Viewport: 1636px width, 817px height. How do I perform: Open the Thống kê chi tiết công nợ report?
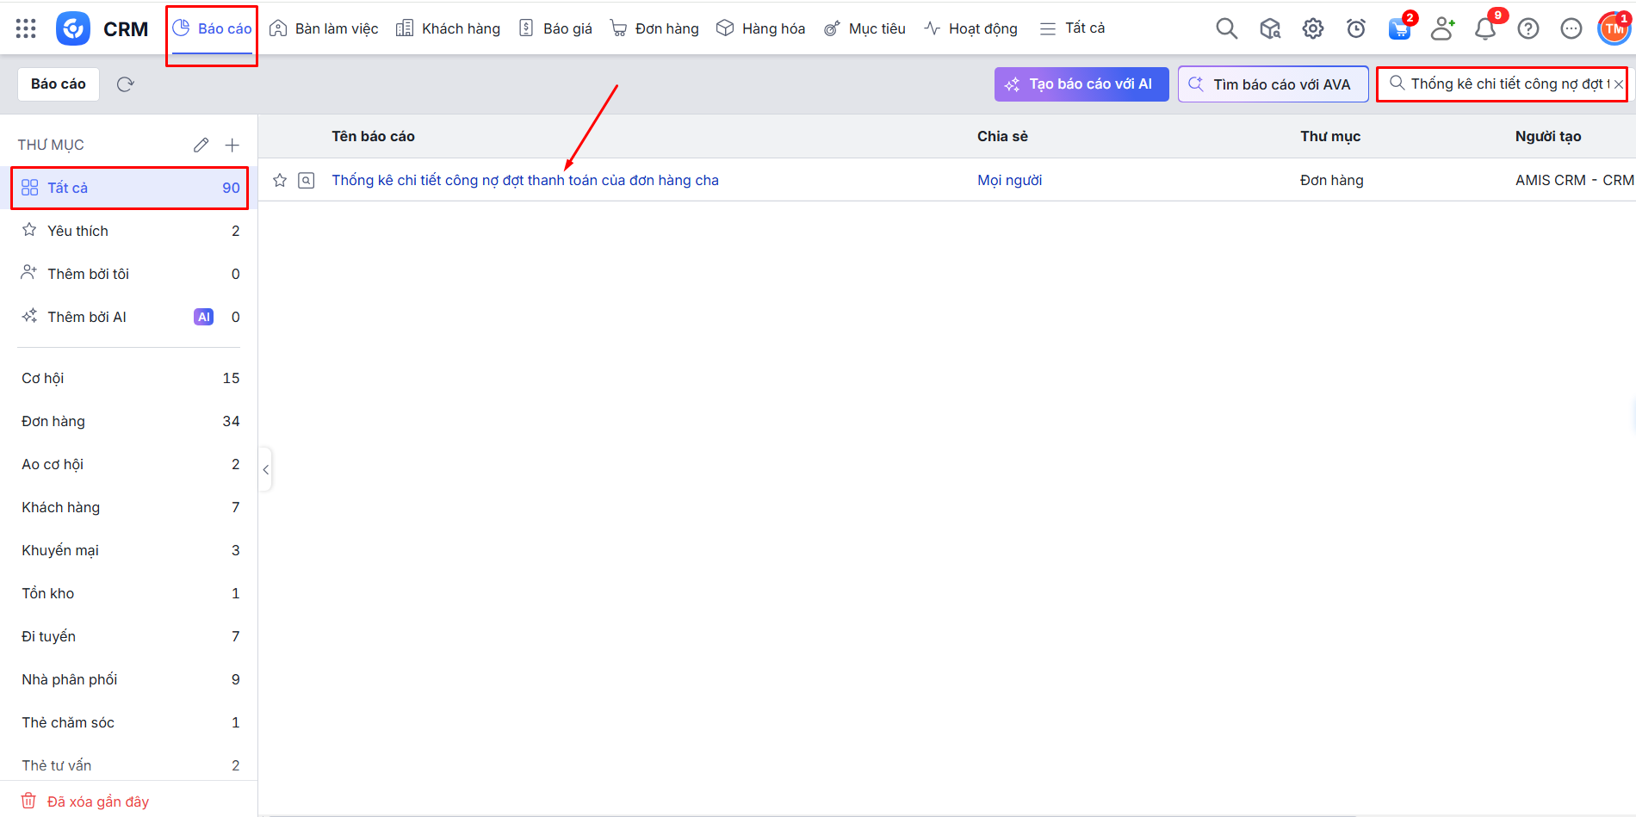(x=524, y=180)
